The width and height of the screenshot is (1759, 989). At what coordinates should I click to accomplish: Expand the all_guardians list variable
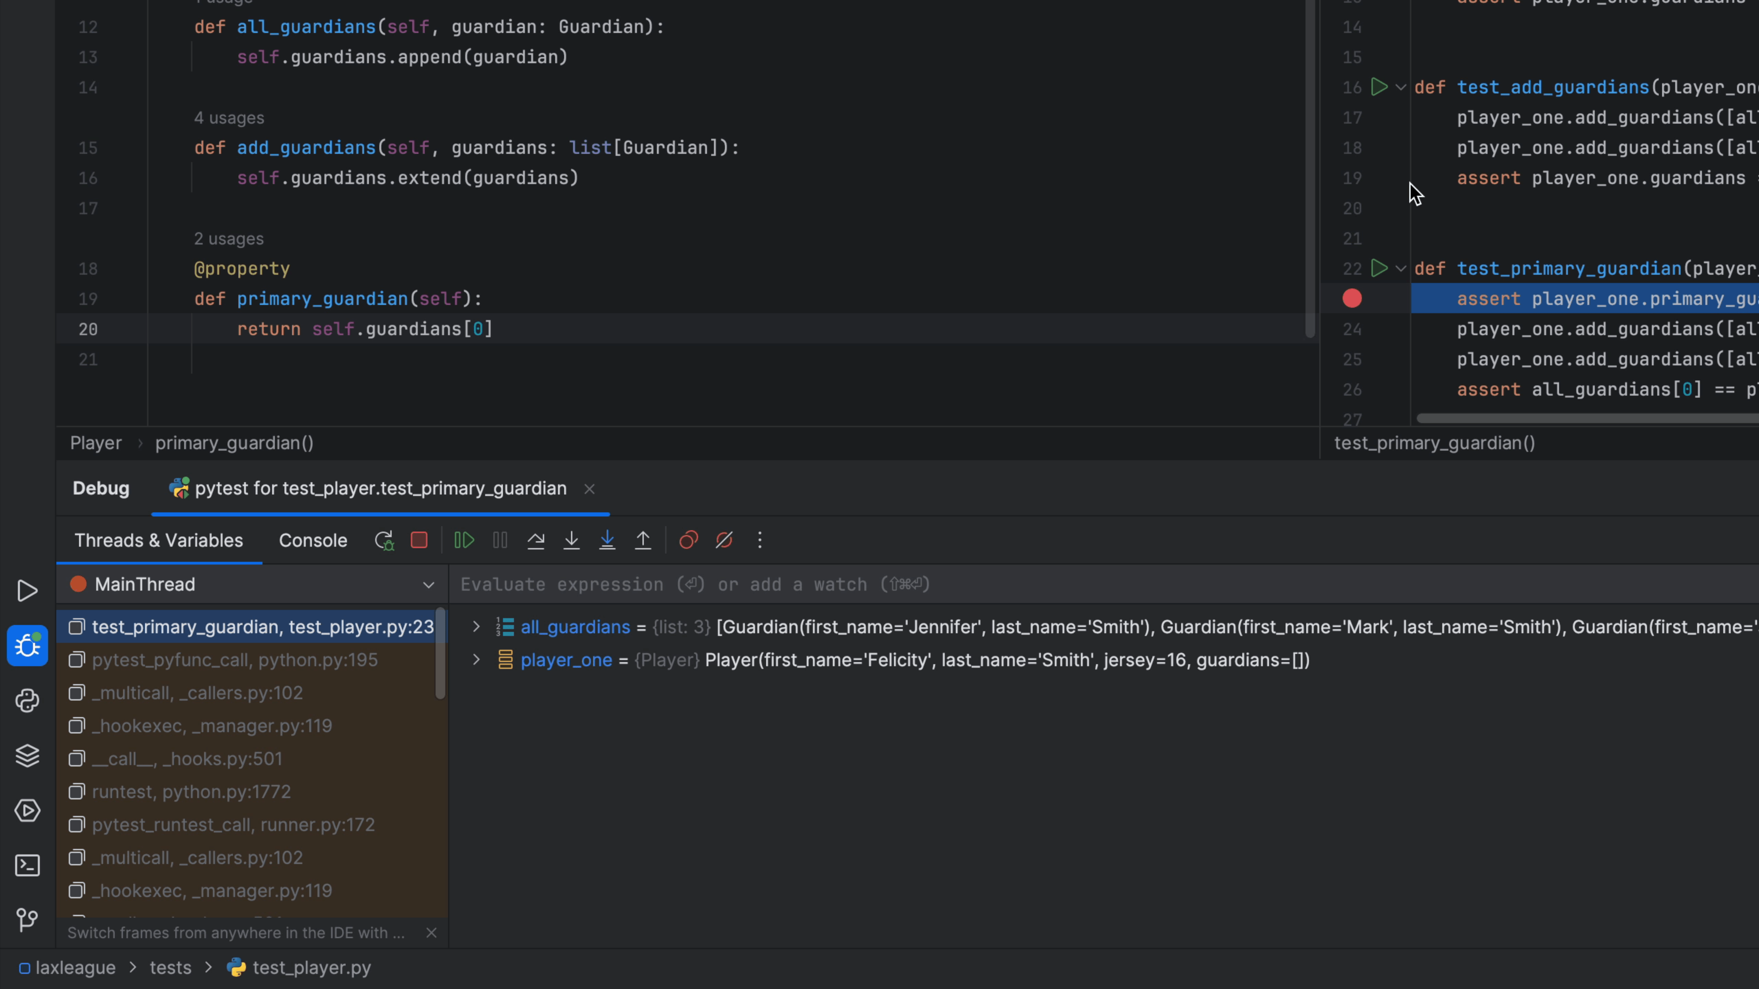point(475,627)
